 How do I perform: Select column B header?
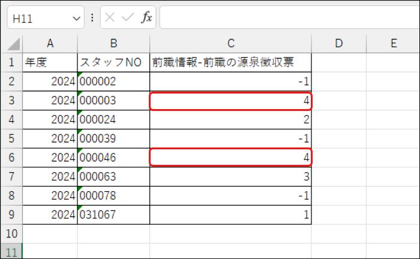[x=113, y=43]
